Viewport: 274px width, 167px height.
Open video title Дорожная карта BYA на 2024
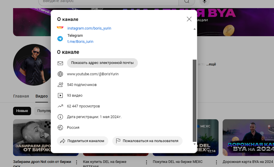pyautogui.click(x=248, y=162)
